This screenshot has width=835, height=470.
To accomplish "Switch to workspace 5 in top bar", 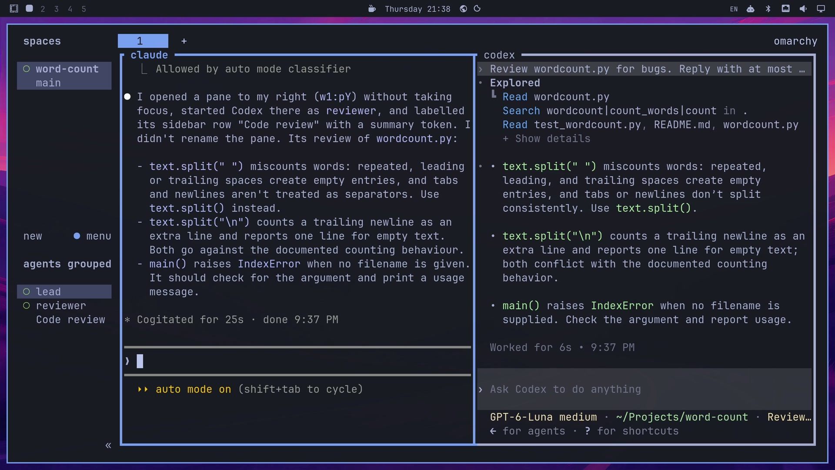I will click(x=84, y=9).
